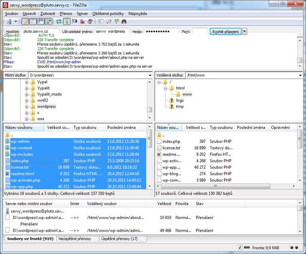Open directory listing filters icon
306x254 pixels.
tap(101, 21)
